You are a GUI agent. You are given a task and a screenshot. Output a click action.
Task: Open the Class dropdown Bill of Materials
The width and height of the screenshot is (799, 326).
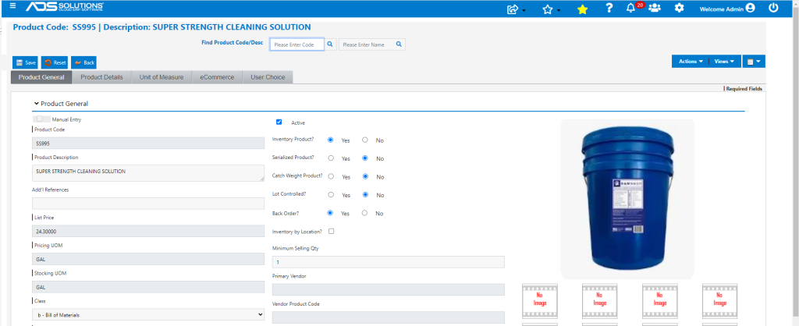click(x=148, y=315)
